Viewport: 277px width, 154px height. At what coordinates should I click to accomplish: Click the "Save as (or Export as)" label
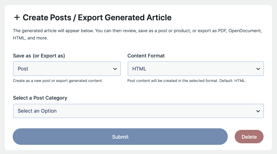point(39,56)
